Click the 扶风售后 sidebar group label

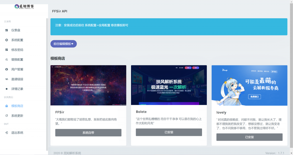(x=9, y=97)
